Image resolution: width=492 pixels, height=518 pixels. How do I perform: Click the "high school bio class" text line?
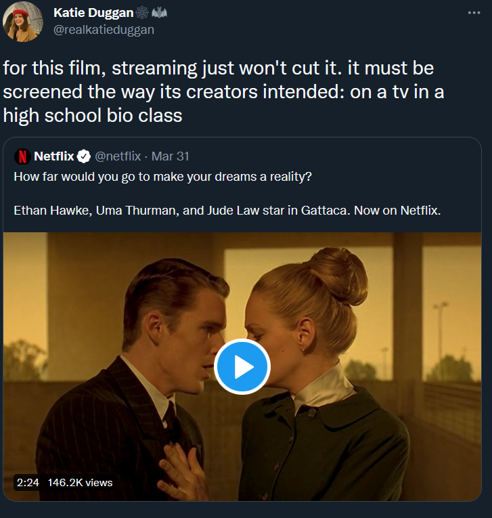[93, 115]
